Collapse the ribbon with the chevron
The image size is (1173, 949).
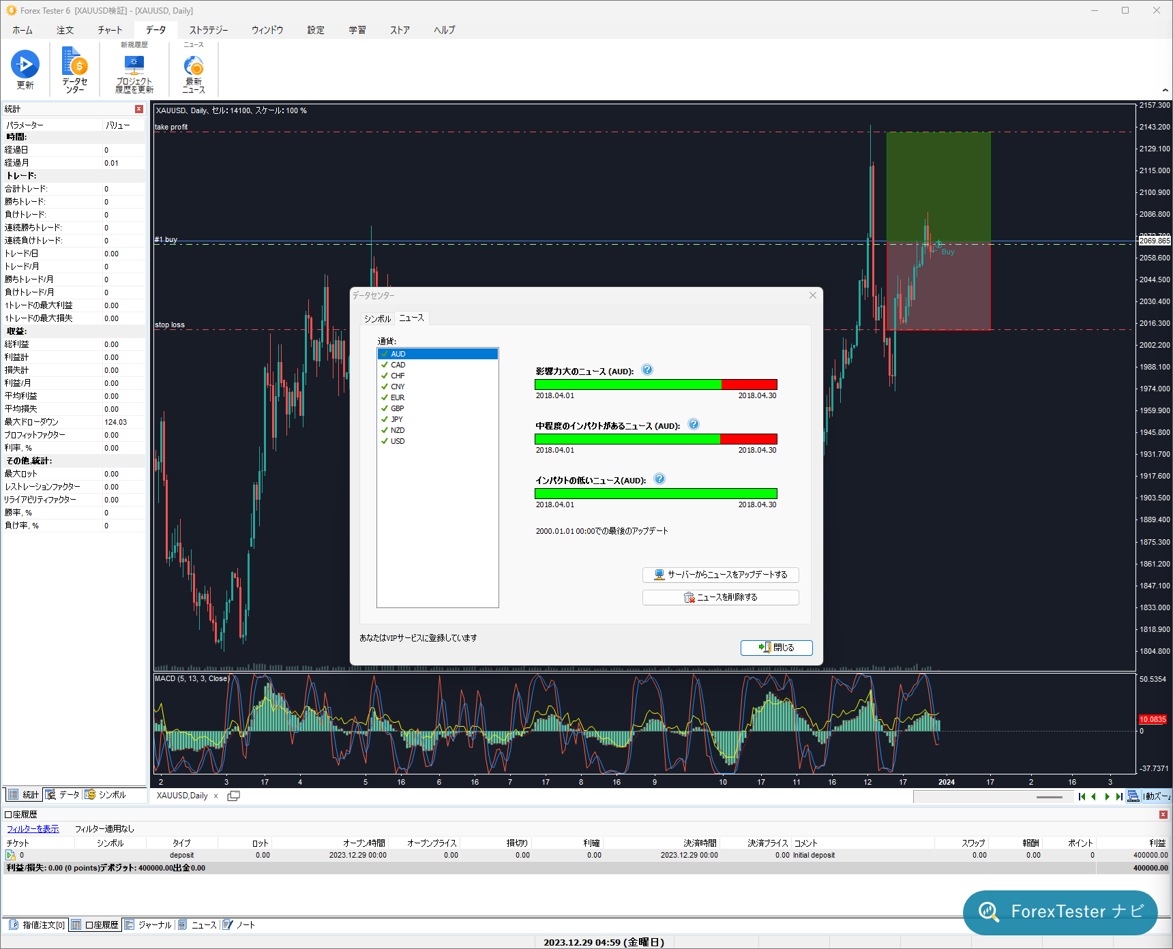click(x=1165, y=90)
